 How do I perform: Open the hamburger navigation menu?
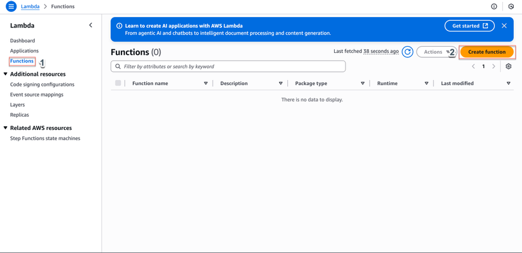[x=11, y=6]
